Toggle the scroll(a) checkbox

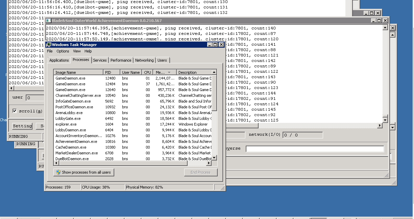tap(15, 111)
